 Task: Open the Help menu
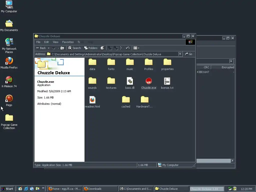(x=90, y=42)
